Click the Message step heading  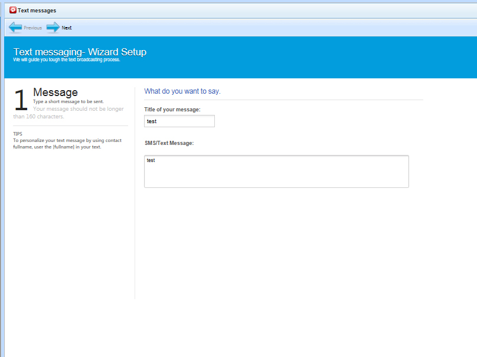[x=55, y=92]
